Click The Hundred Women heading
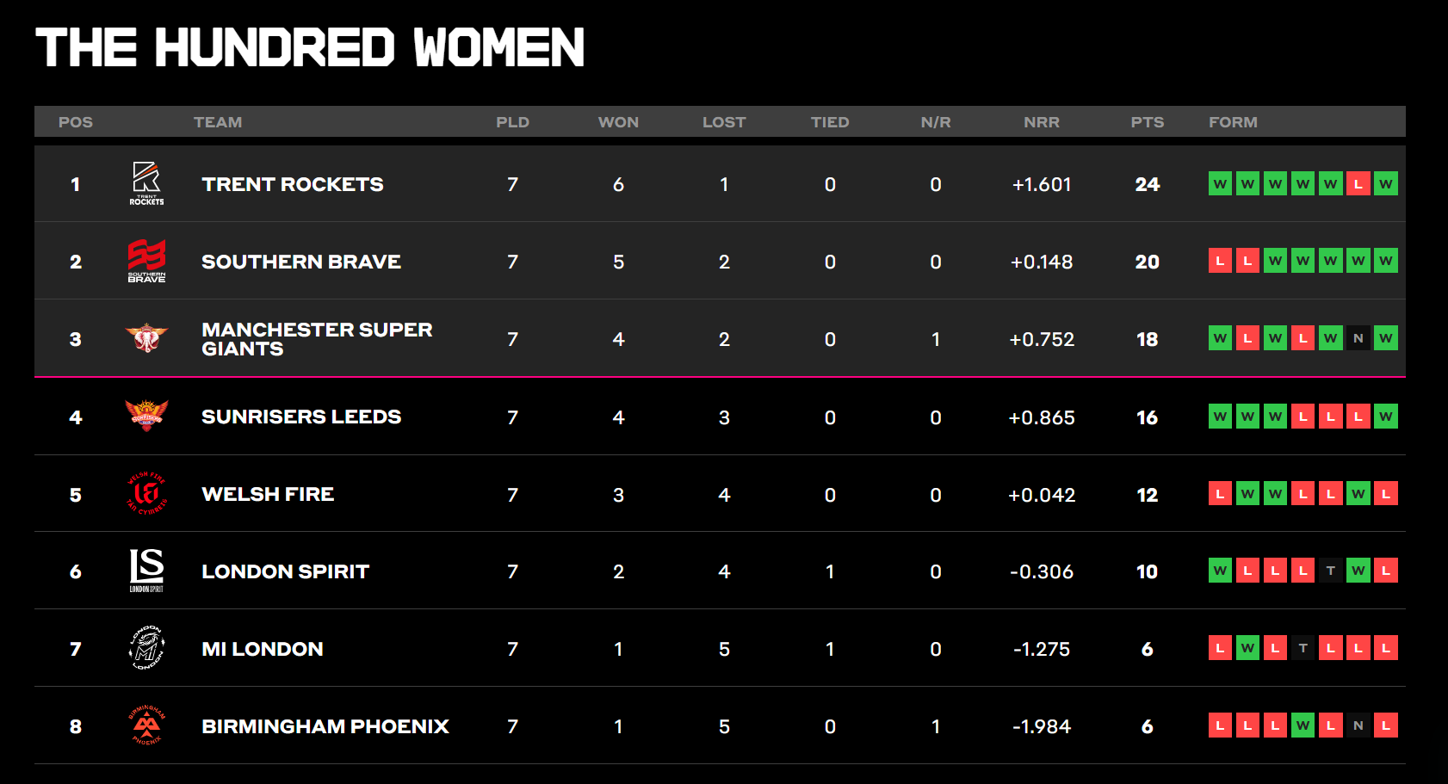The width and height of the screenshot is (1448, 784). pos(310,47)
